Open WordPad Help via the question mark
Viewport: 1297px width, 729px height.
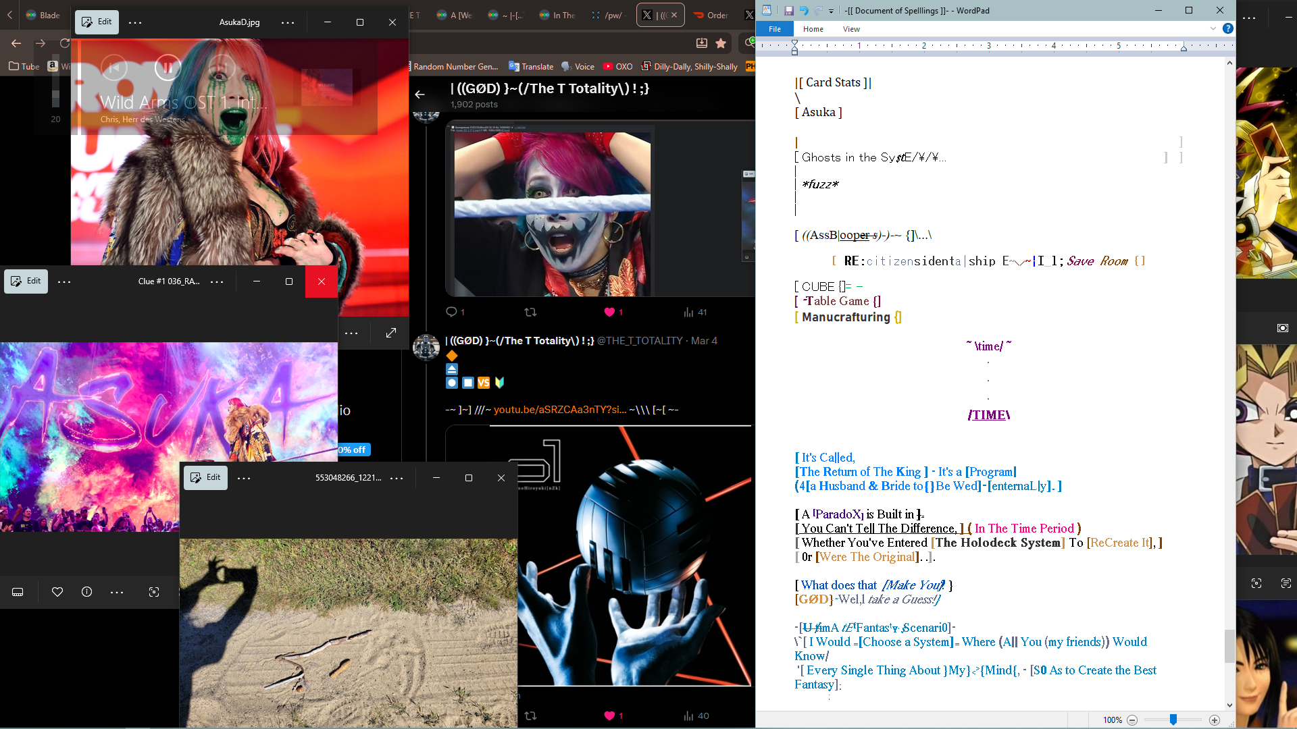[1227, 28]
